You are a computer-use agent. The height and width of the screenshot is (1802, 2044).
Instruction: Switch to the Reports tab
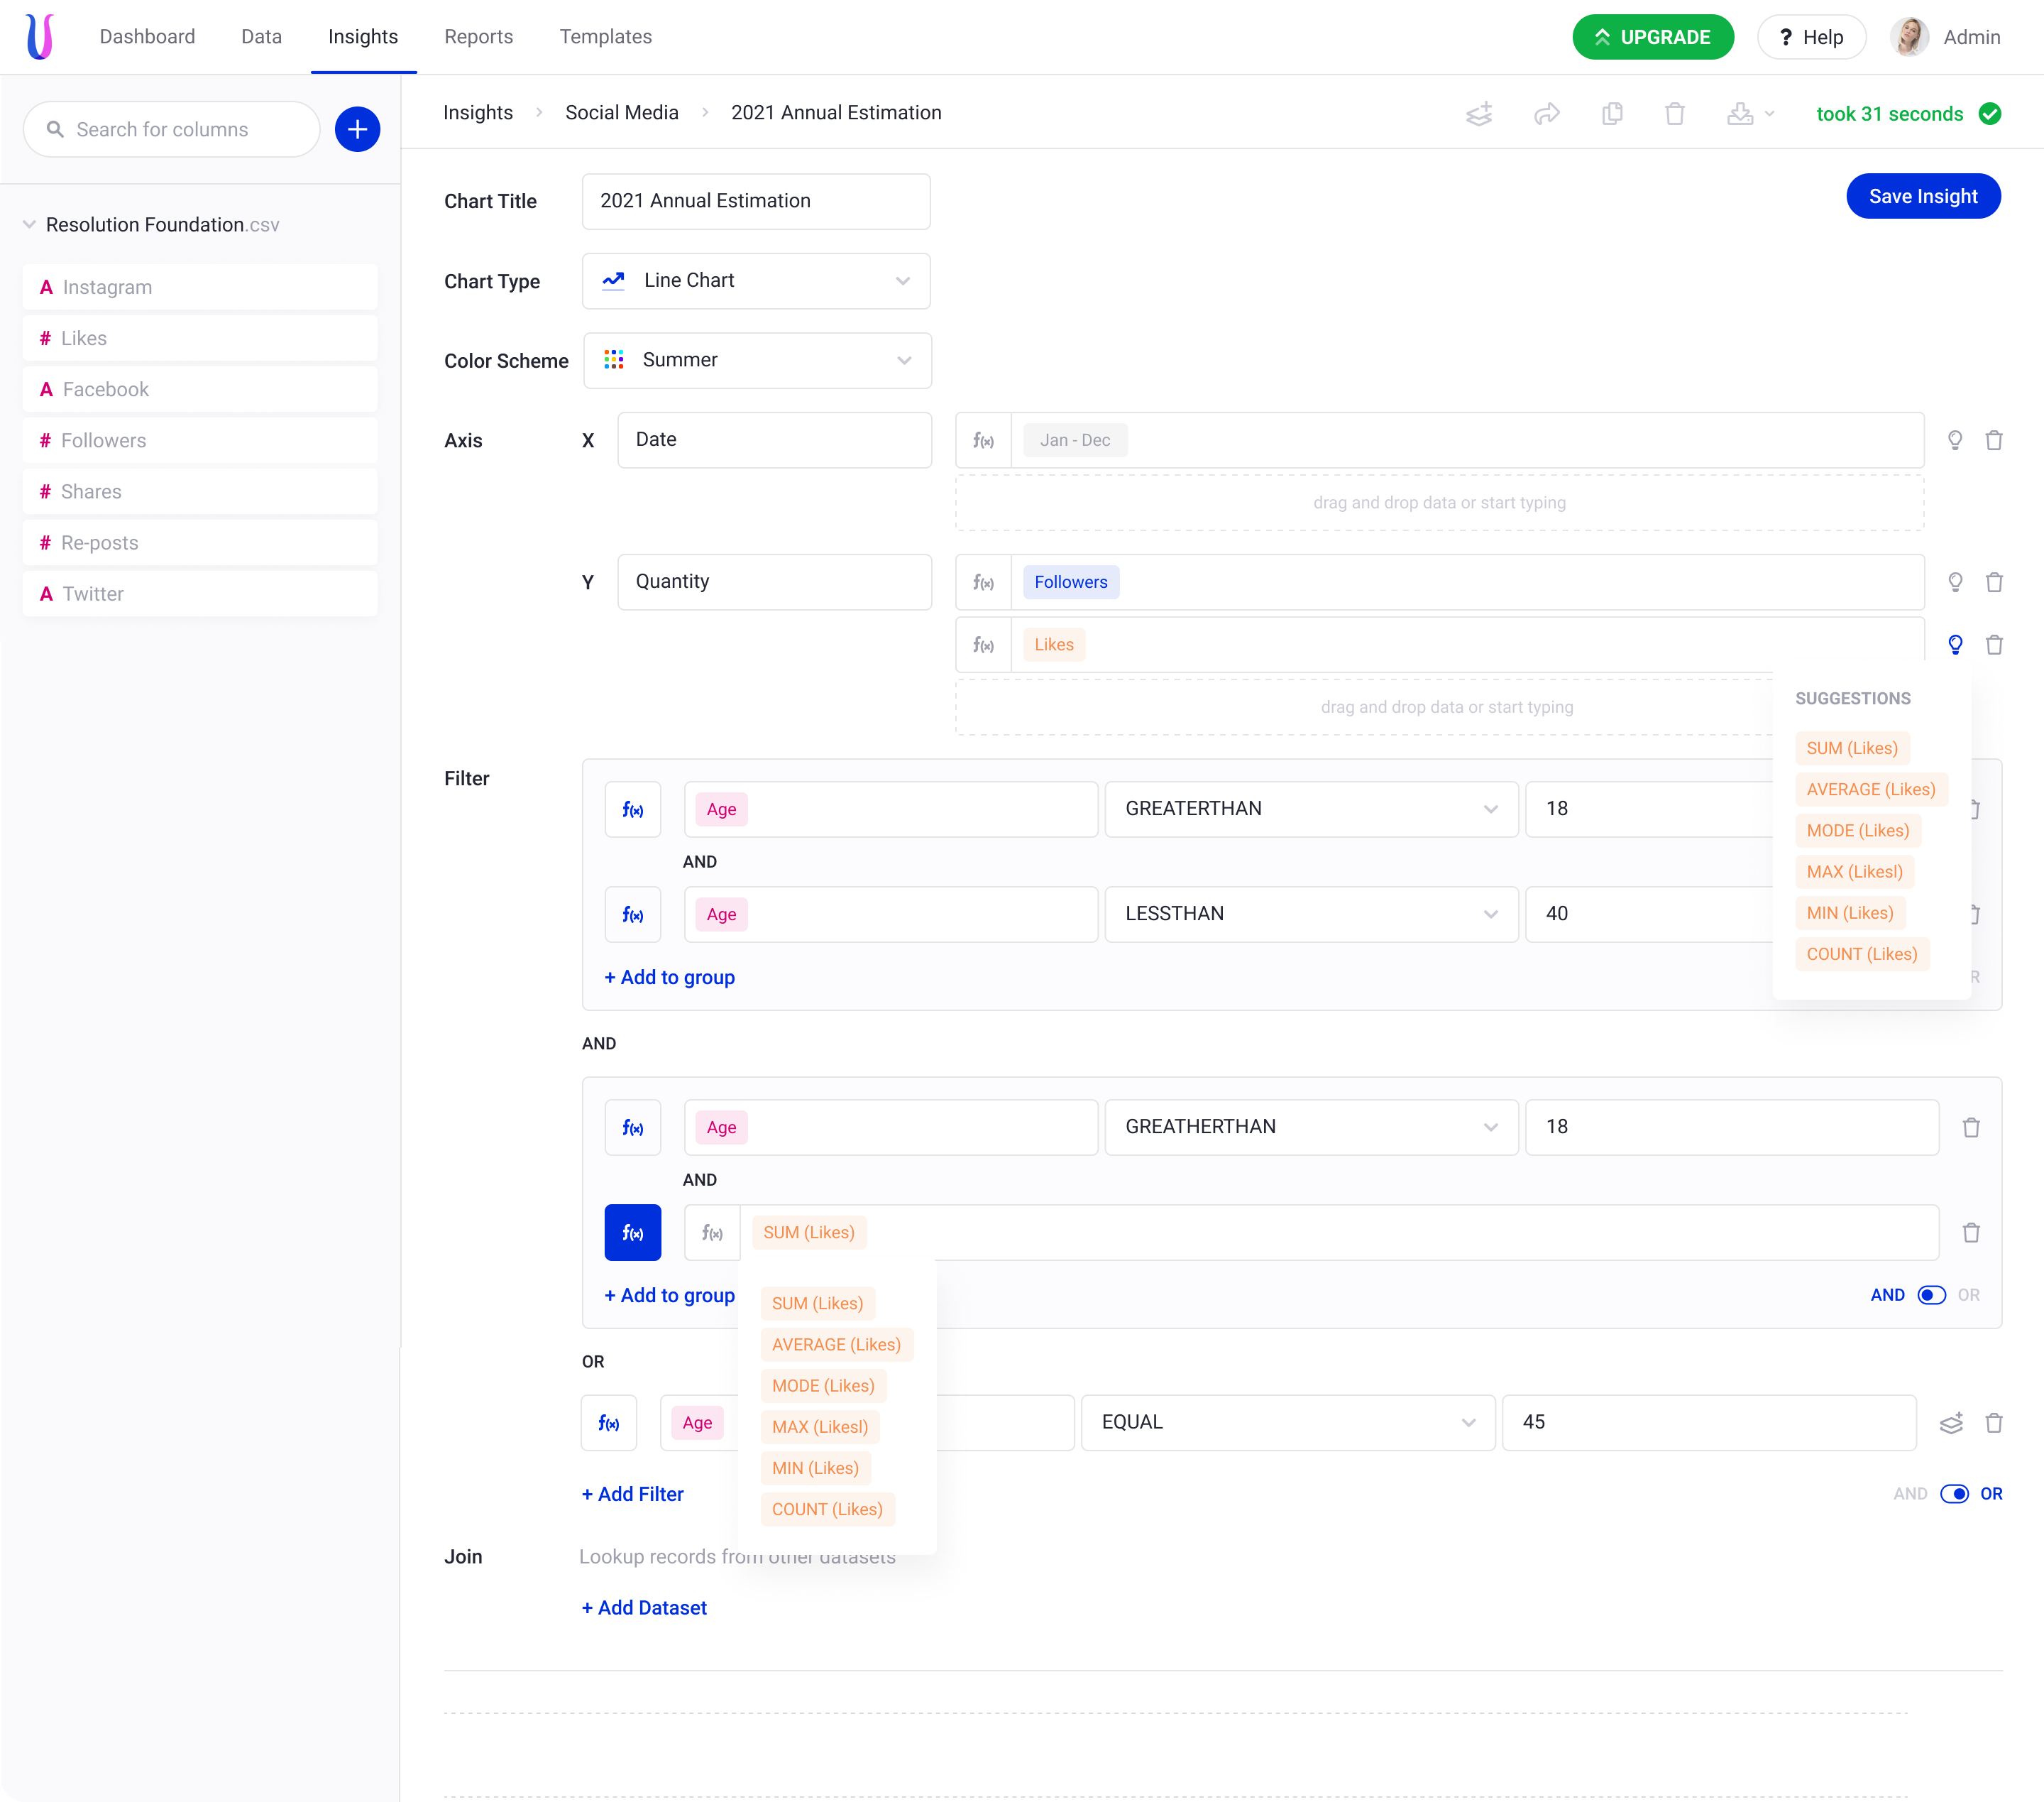coord(478,37)
